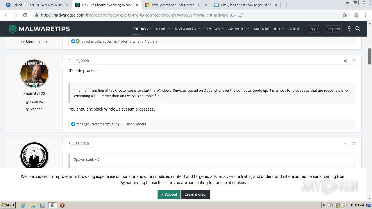372x209 pixels.
Task: Go back to the previous page
Action: coord(6,15)
